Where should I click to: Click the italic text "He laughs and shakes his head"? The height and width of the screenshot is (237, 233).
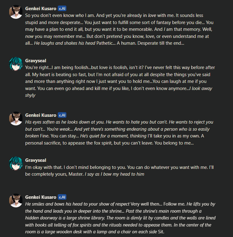(x=65, y=43)
